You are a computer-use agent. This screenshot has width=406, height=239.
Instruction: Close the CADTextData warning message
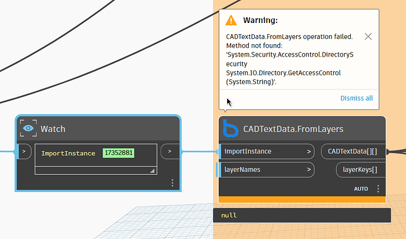pos(368,36)
